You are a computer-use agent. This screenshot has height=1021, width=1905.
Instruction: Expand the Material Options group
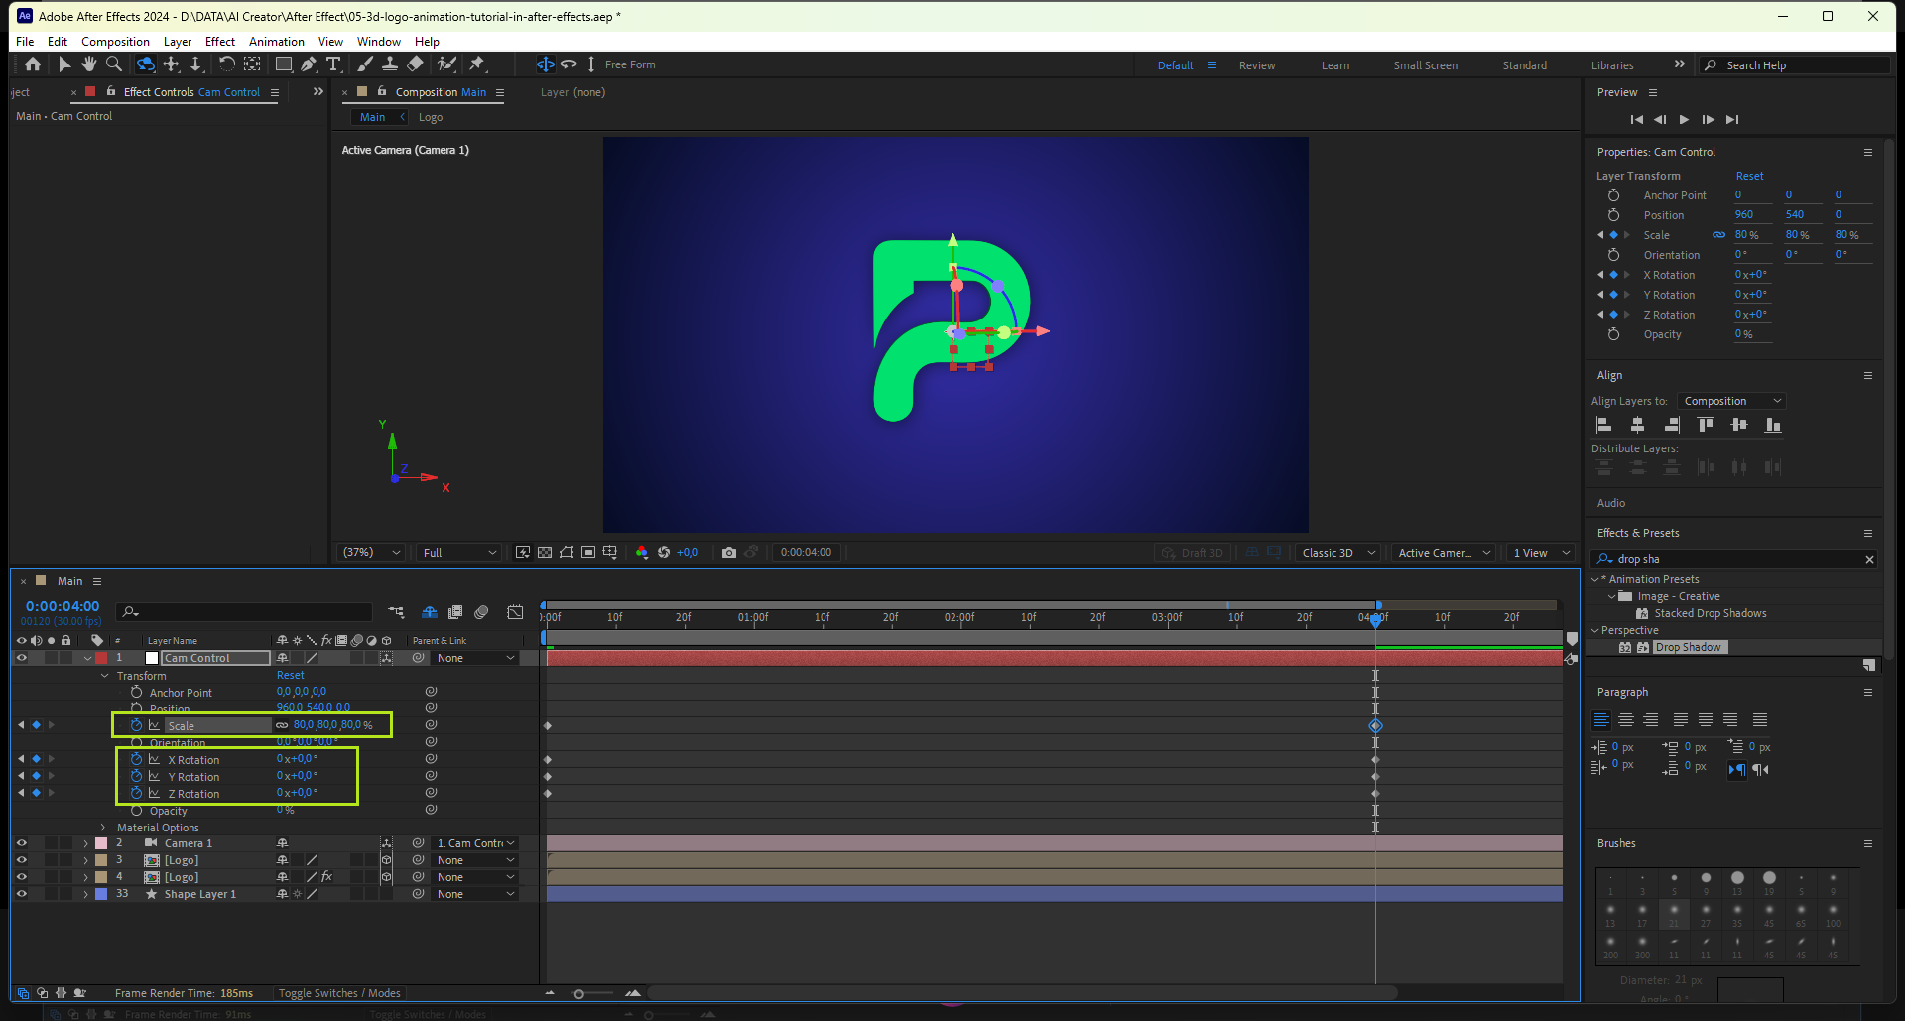pos(103,828)
